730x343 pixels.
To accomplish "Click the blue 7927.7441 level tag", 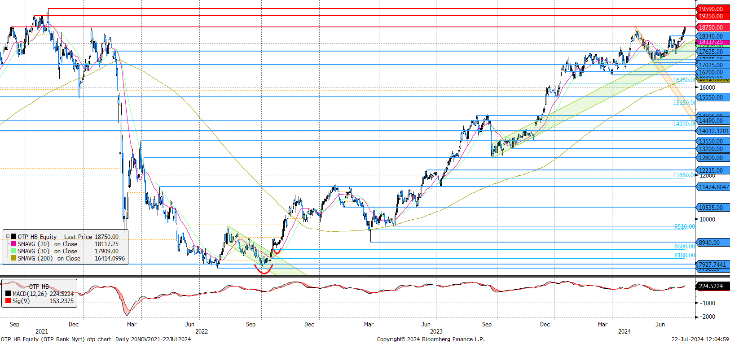I will (712, 265).
